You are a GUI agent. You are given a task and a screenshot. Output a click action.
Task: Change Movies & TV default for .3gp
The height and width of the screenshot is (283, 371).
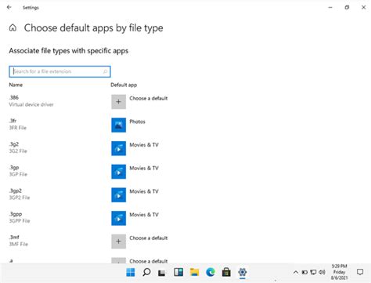coord(144,169)
